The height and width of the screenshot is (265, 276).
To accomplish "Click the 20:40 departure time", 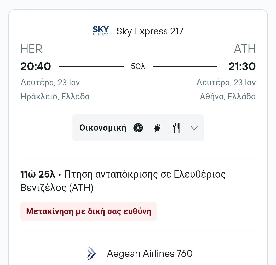I will pos(36,66).
